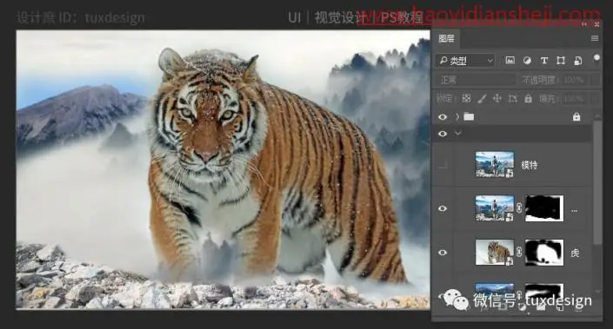This screenshot has height=329, width=613.
Task: Filter layers by smart objects icon
Action: (578, 61)
